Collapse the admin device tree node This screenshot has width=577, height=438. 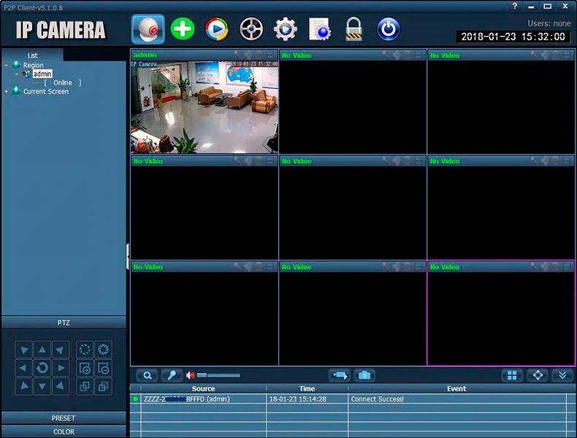[x=17, y=74]
